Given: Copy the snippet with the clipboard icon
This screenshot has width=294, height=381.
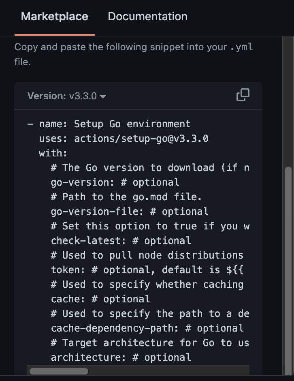Looking at the screenshot, I should [243, 95].
